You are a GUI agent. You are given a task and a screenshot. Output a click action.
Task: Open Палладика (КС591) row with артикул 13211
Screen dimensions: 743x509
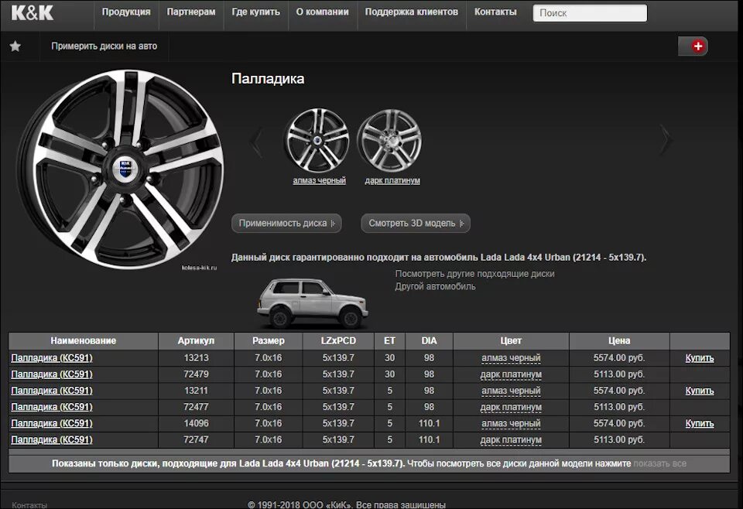[52, 391]
